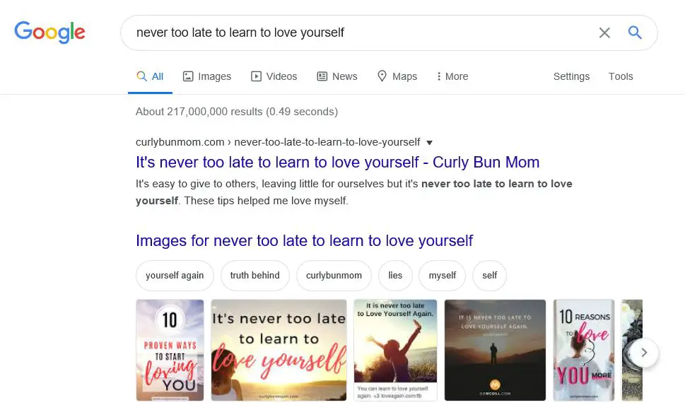
Task: Expand the dropdown arrow beside curlybunmom.com URL
Action: tap(429, 143)
